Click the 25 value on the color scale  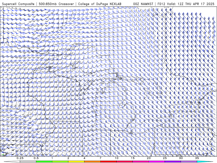click(x=165, y=158)
